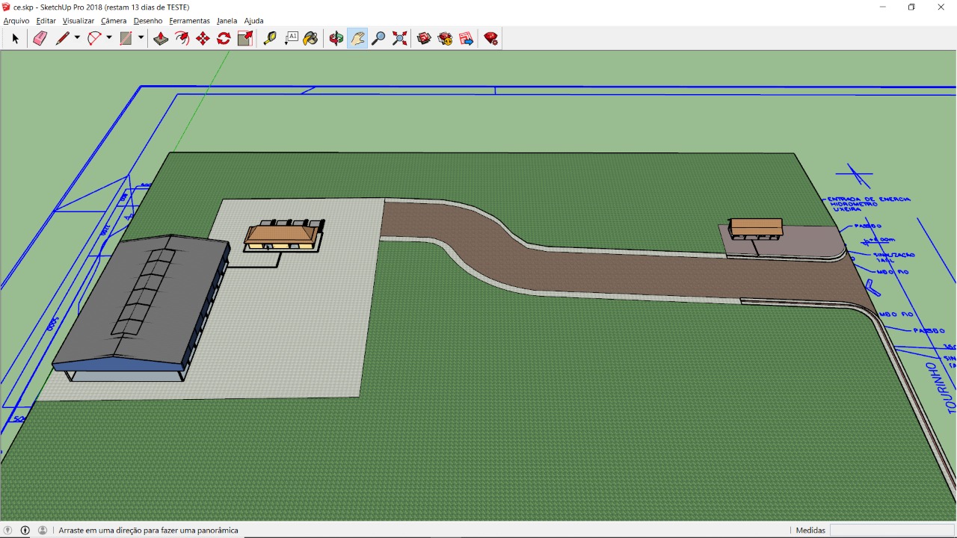Expand the Line tool dropdown arrow

pos(77,38)
